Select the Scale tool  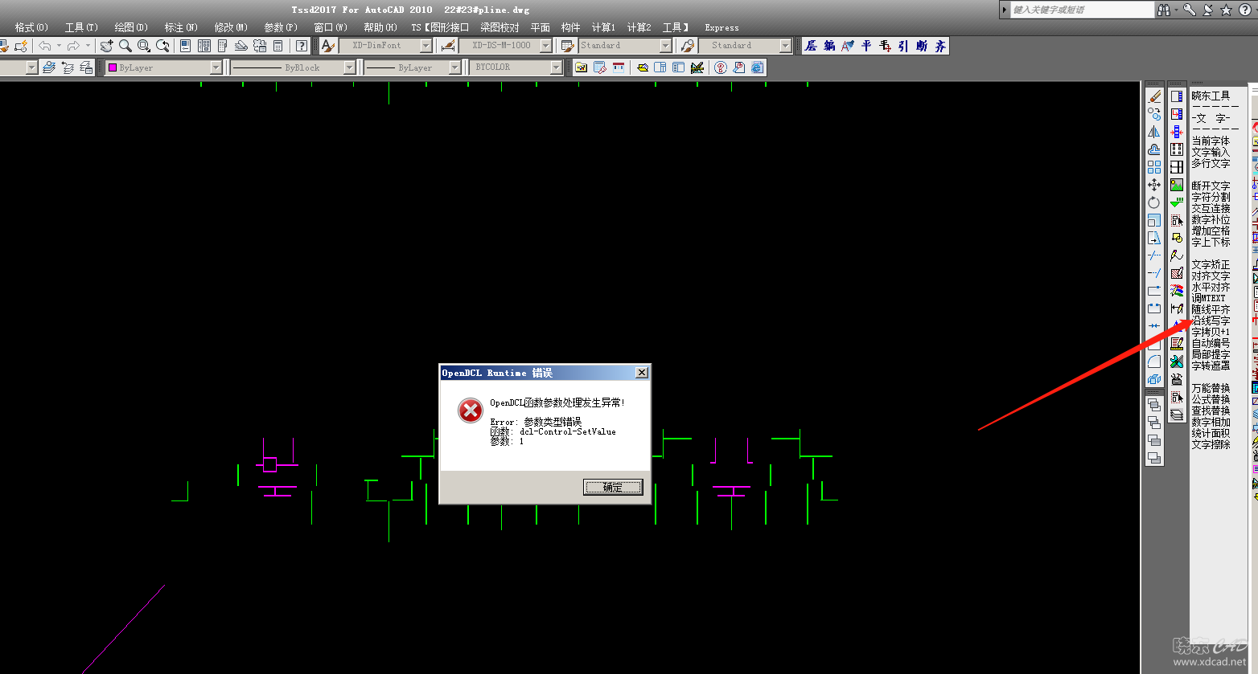click(x=1154, y=220)
